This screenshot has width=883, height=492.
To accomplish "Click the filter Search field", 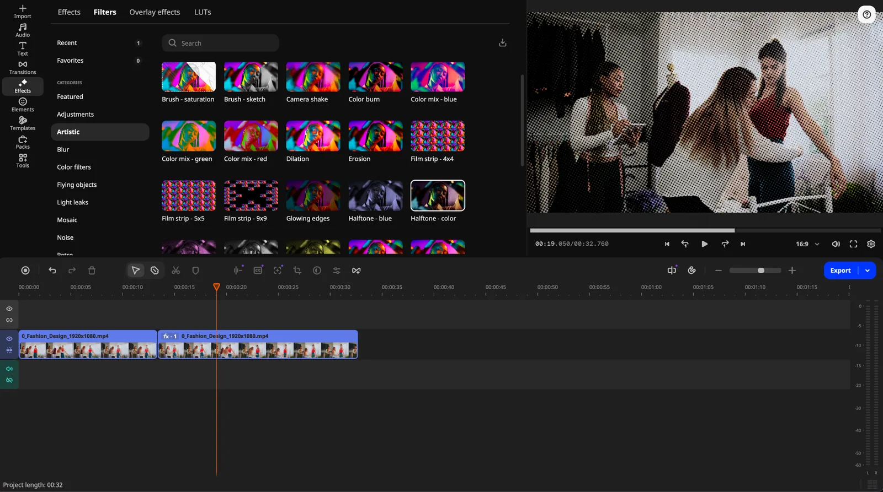I will click(220, 43).
